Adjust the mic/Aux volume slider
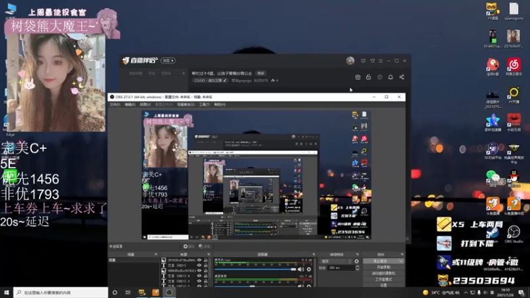This screenshot has width=530, height=298. point(255,270)
